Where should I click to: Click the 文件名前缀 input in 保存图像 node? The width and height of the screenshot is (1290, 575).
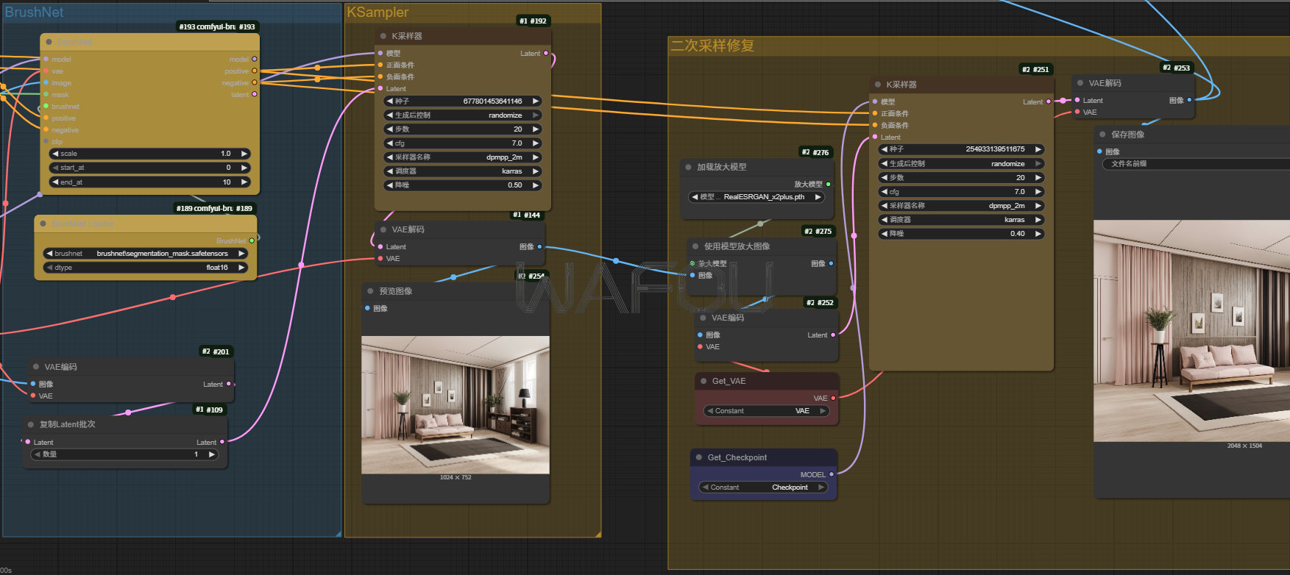1196,164
